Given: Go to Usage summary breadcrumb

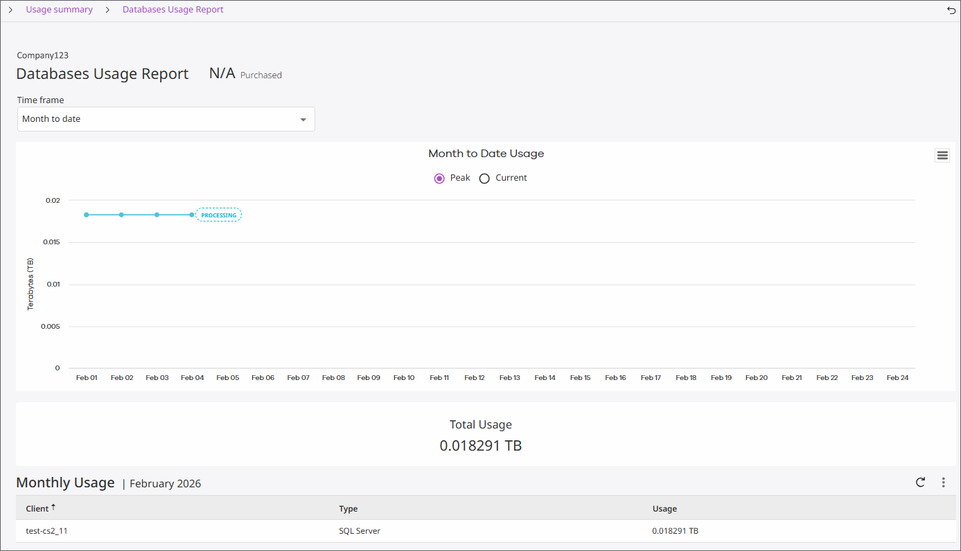Looking at the screenshot, I should click(59, 10).
